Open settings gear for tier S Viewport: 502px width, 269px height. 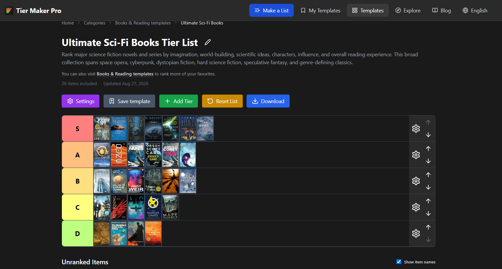(416, 128)
